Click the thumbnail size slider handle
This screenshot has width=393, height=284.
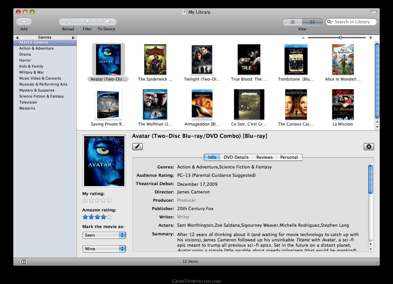pos(340,38)
